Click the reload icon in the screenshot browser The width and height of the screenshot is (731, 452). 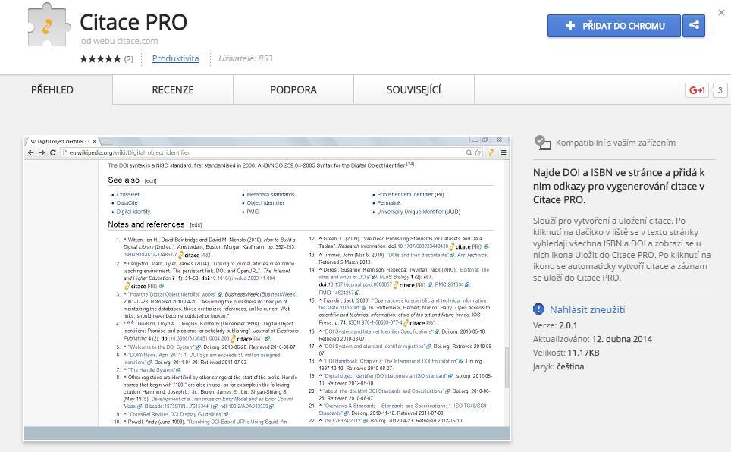coord(52,152)
